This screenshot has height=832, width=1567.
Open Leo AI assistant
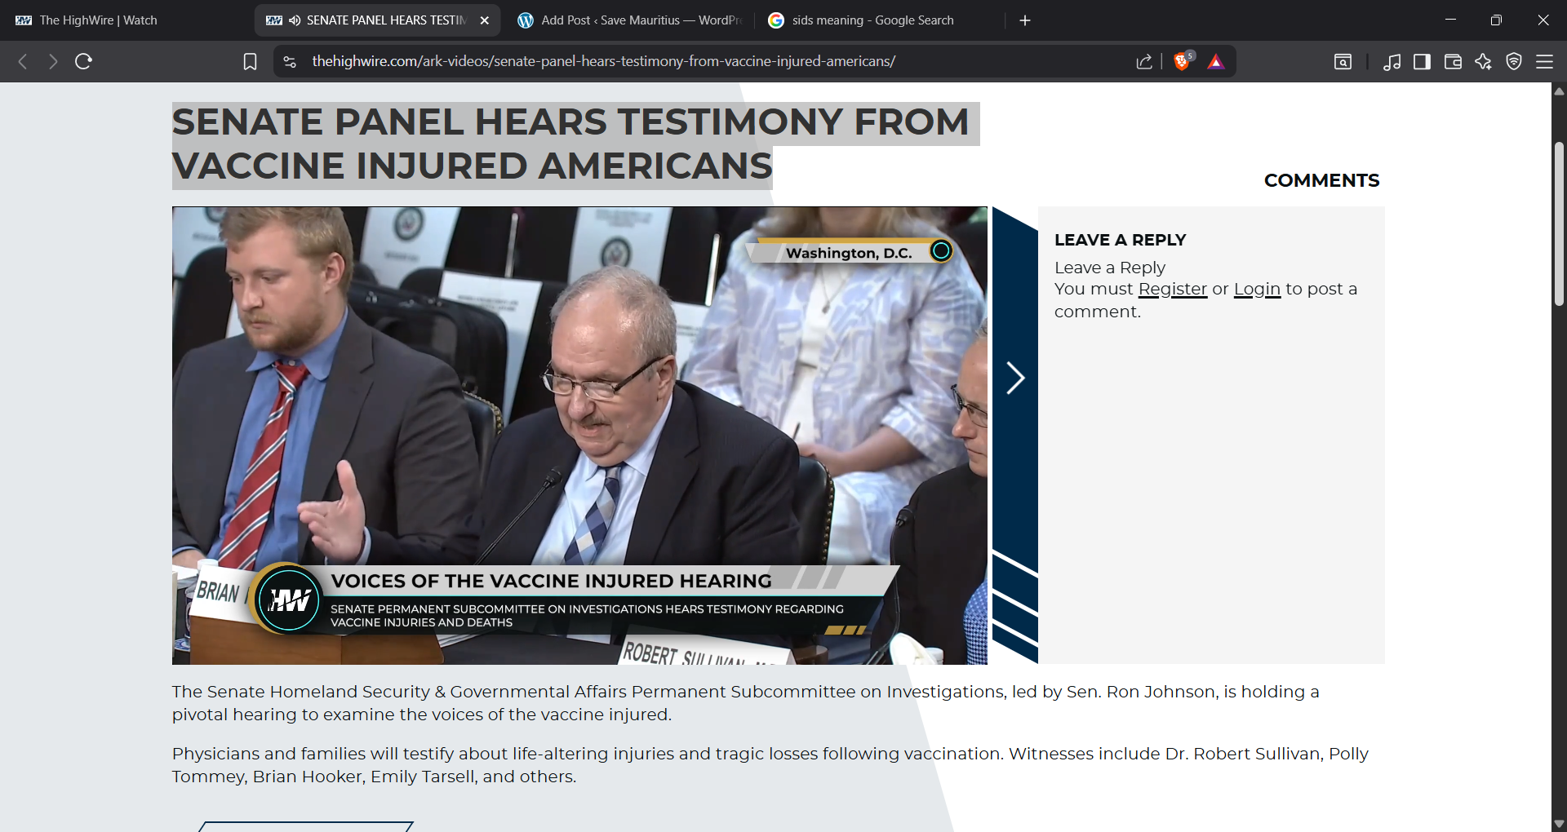[1483, 62]
